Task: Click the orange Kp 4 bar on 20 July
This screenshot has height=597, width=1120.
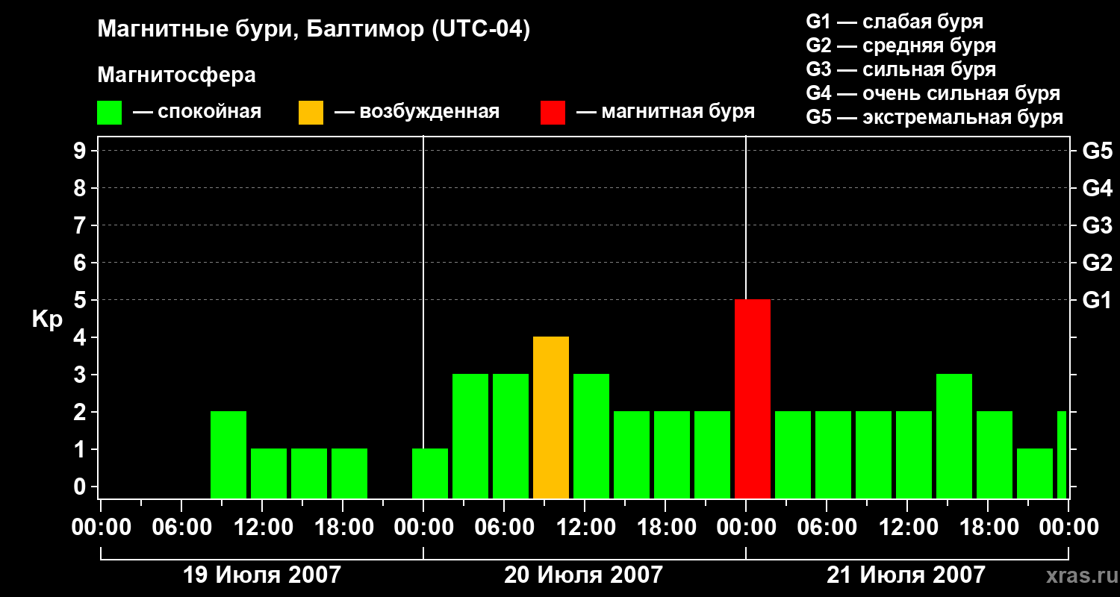Action: (x=551, y=418)
